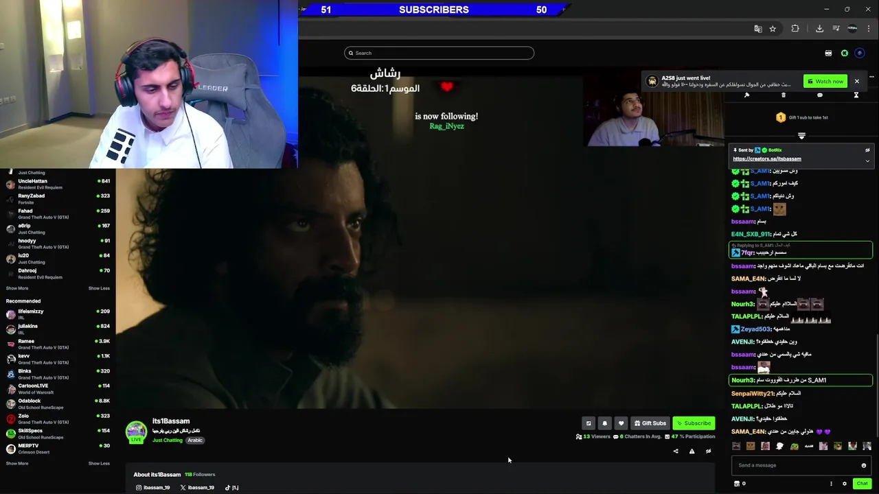This screenshot has width=879, height=494.
Task: Click Show More under followed channels
Action: [17, 288]
